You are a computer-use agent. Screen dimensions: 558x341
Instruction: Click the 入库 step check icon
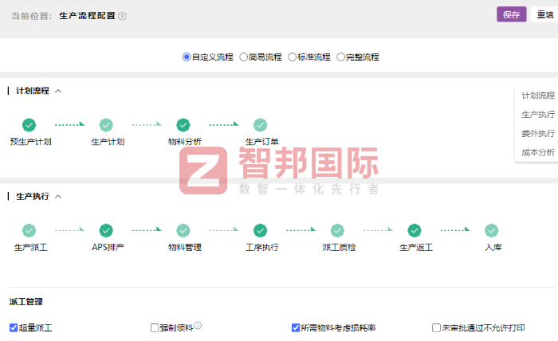(492, 230)
